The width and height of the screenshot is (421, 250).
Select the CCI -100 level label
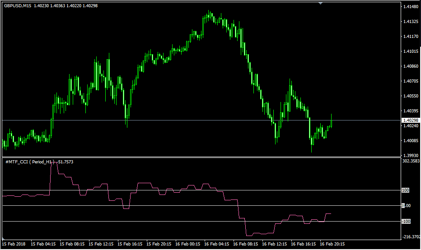tap(405, 222)
